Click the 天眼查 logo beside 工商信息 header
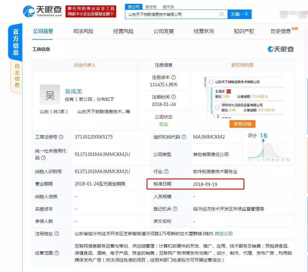308x272 pixels. click(x=280, y=49)
